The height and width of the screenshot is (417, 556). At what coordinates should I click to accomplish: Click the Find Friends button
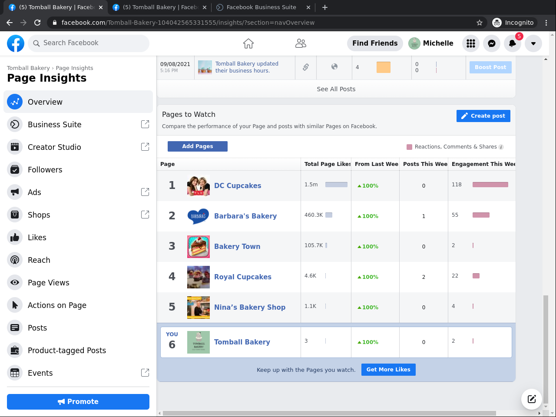pos(375,43)
